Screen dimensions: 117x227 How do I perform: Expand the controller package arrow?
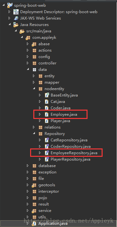(x=28, y=63)
